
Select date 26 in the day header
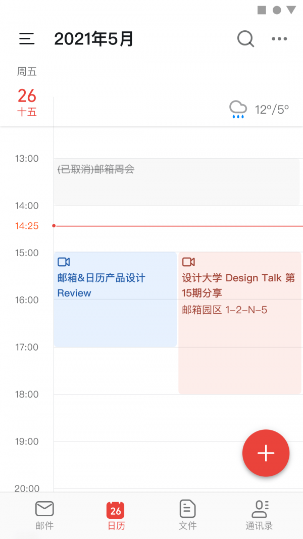click(x=27, y=96)
